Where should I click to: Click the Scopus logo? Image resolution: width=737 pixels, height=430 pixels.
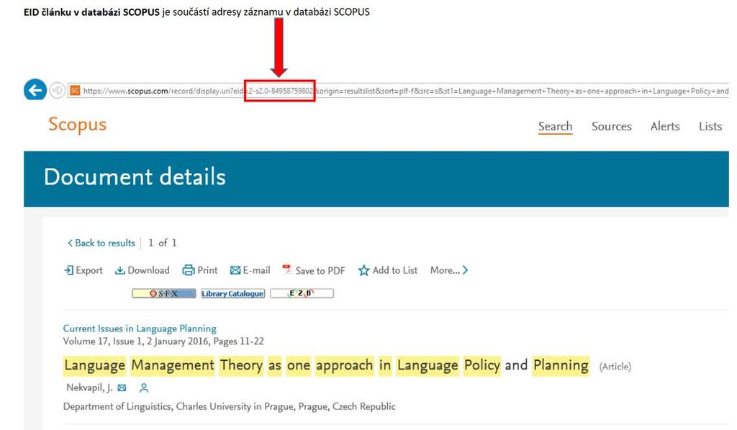coord(78,125)
